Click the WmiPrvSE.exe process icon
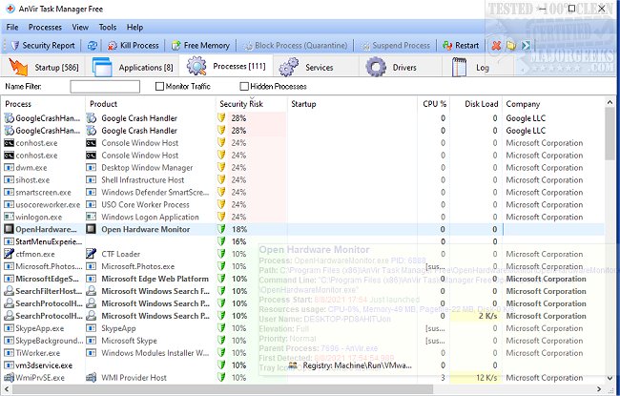 pos(9,378)
